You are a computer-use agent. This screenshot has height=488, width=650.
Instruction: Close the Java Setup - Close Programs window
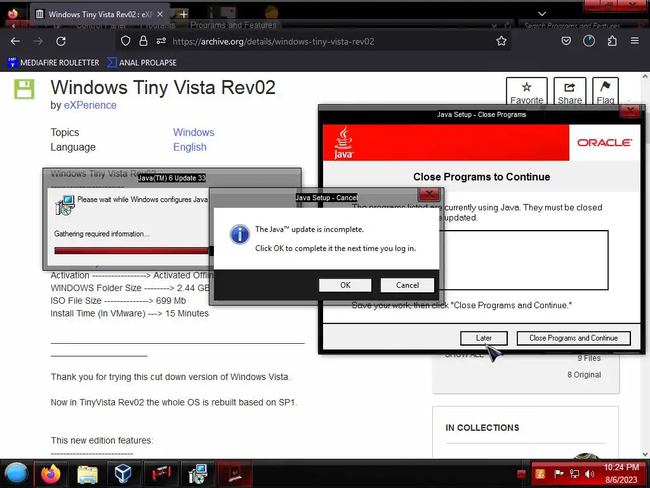point(630,111)
